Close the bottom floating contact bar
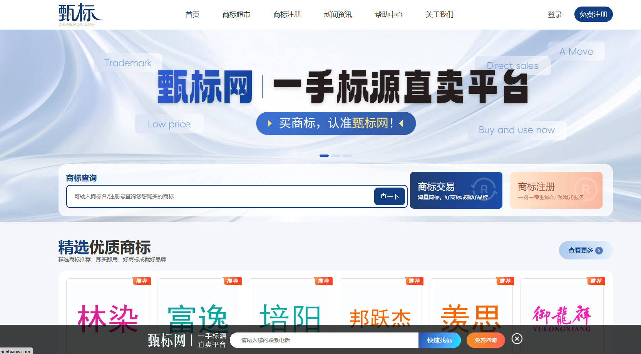The height and width of the screenshot is (354, 641). pyautogui.click(x=517, y=339)
